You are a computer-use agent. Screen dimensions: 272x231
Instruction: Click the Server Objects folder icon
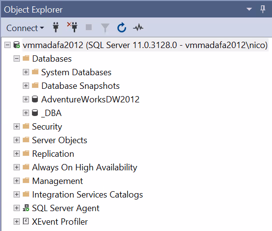click(x=26, y=140)
